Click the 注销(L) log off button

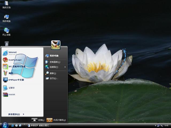pos(38,120)
